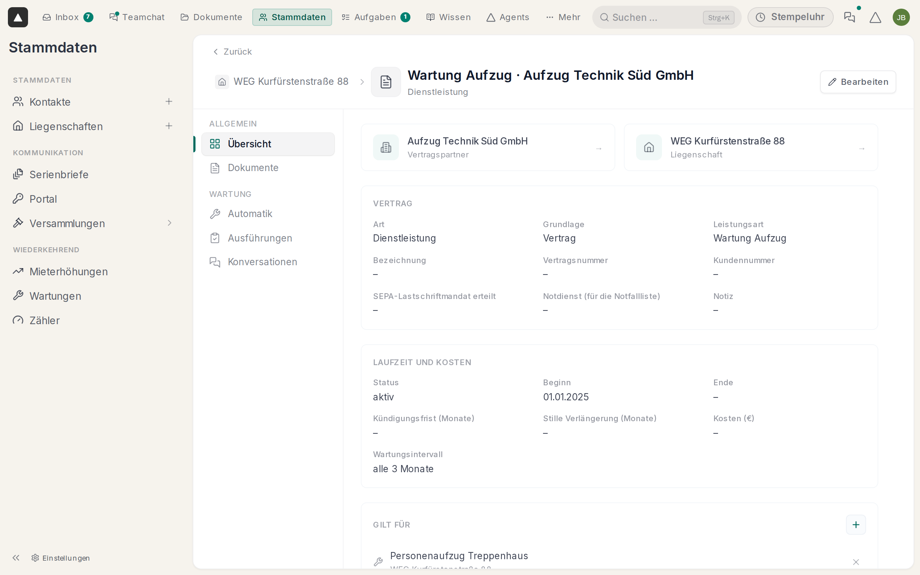Open WEG Kurfürstenstraße 88 breadcrumb

pos(282,81)
